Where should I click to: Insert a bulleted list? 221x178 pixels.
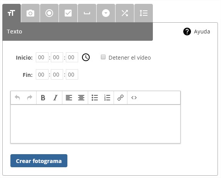coord(95,98)
